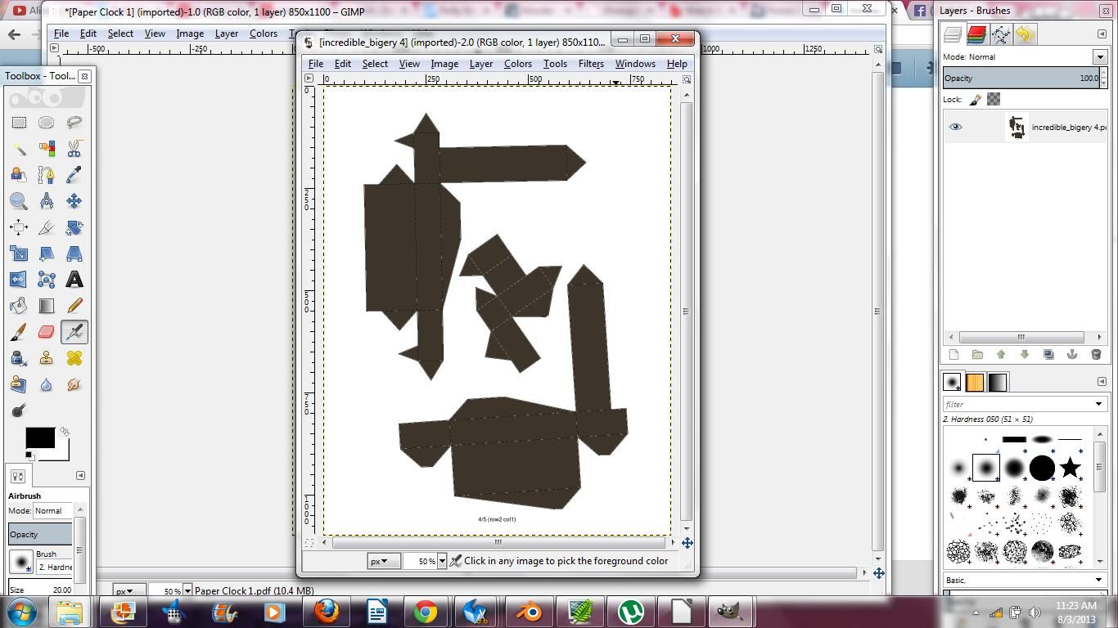1118x628 pixels.
Task: Open the layer Mode dropdown
Action: pyautogui.click(x=1100, y=57)
